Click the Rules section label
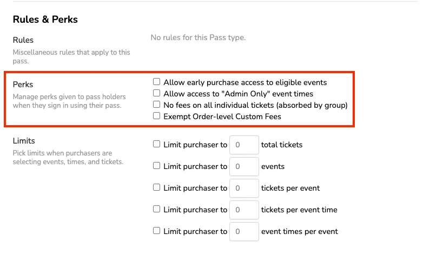 click(23, 40)
